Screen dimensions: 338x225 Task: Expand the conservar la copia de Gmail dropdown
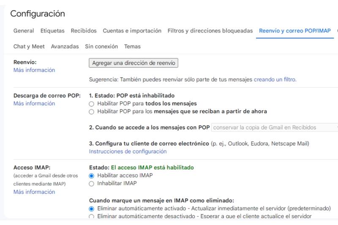(x=275, y=127)
